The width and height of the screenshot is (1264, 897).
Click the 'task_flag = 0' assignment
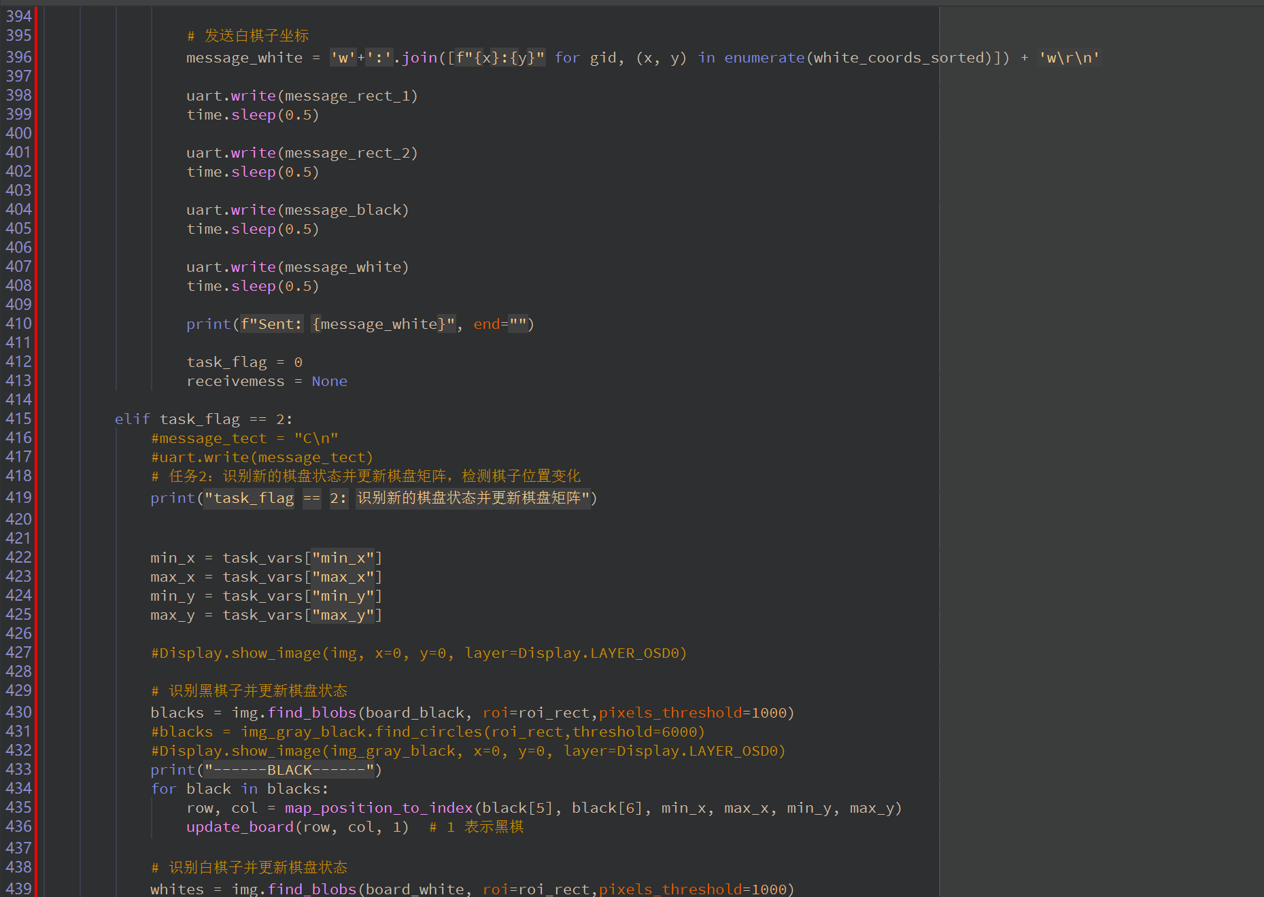click(x=244, y=362)
